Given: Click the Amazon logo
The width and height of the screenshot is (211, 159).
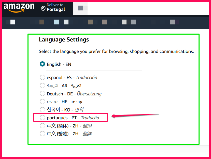Looking at the screenshot, I should pyautogui.click(x=19, y=8).
